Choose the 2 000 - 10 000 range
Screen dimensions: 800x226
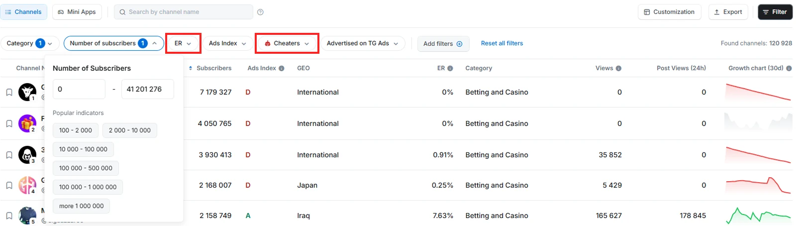tap(130, 130)
